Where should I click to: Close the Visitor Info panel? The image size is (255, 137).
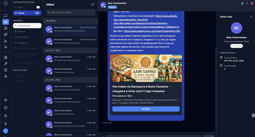[x=251, y=17]
